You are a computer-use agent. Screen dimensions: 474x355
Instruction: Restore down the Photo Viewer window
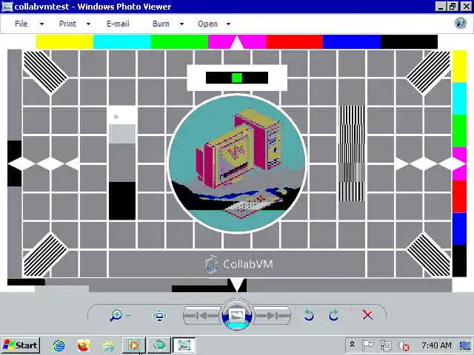pos(453,7)
